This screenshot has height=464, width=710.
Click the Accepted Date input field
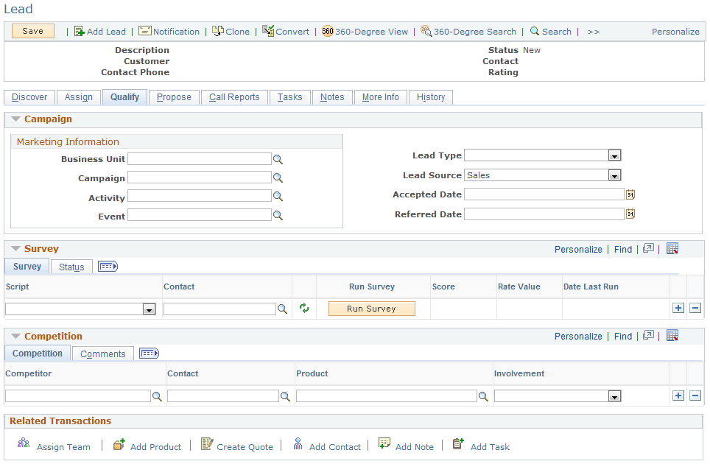coord(544,194)
